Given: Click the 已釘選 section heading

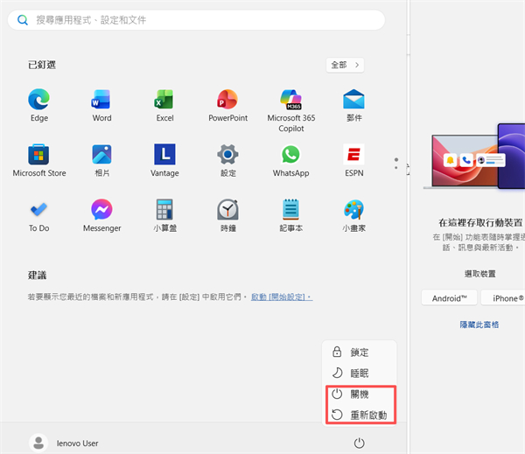Looking at the screenshot, I should [42, 65].
